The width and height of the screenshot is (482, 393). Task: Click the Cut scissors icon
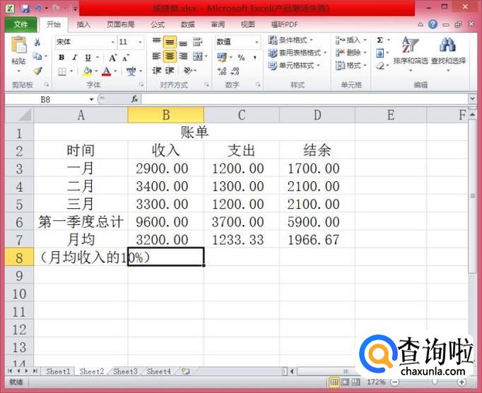pyautogui.click(x=37, y=42)
